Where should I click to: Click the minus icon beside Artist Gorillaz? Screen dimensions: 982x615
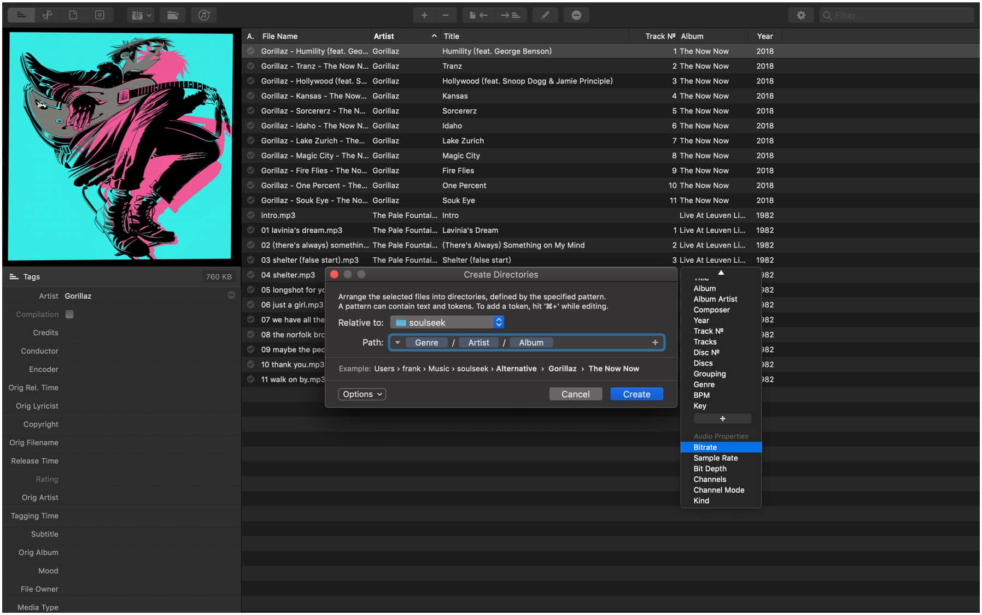click(x=231, y=295)
